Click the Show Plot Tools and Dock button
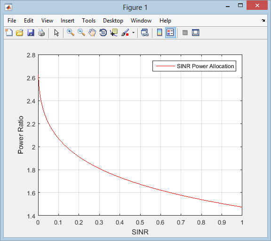Image resolution: width=271 pixels, height=241 pixels. click(196, 32)
